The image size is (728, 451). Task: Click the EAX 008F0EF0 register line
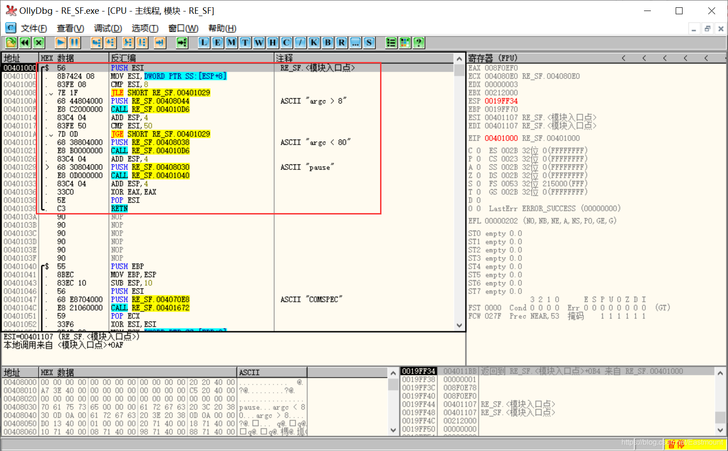(x=493, y=68)
